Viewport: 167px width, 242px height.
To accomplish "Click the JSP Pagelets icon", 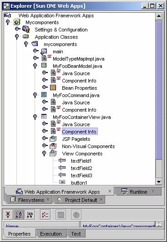I will coord(53,139).
